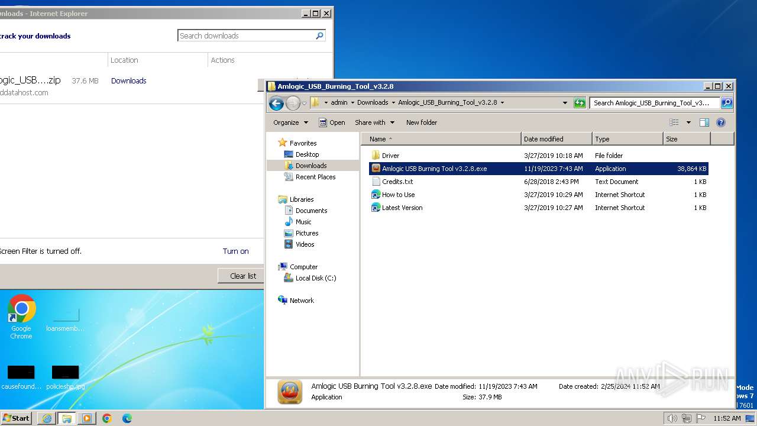This screenshot has width=757, height=426.
Task: Open Music library in the sidebar
Action: click(x=303, y=222)
